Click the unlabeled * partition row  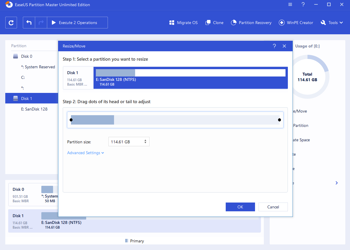(32, 88)
